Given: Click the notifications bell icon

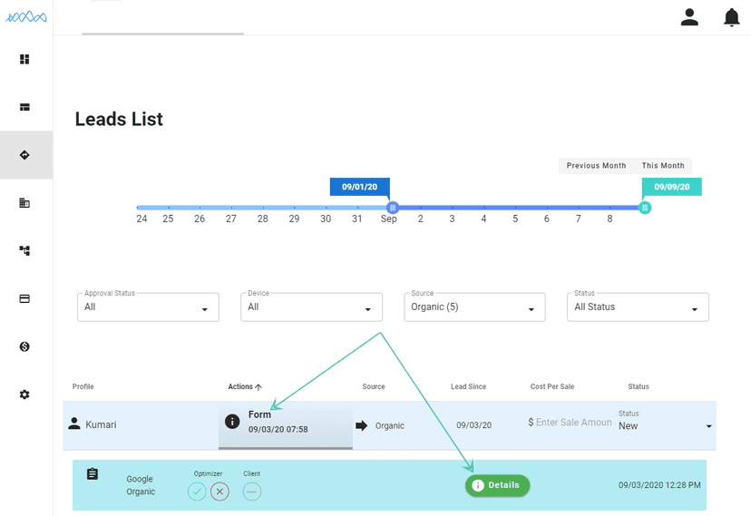Looking at the screenshot, I should (731, 17).
